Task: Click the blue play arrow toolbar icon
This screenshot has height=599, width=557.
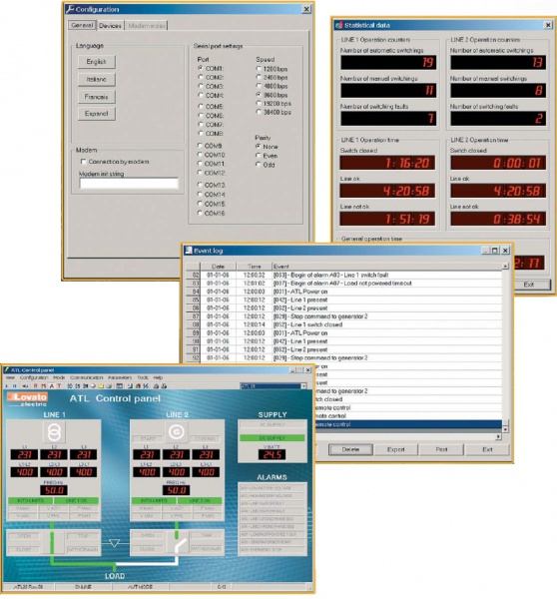Action: 7,385
